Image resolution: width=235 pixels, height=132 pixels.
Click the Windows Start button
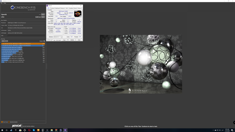(x=2, y=130)
